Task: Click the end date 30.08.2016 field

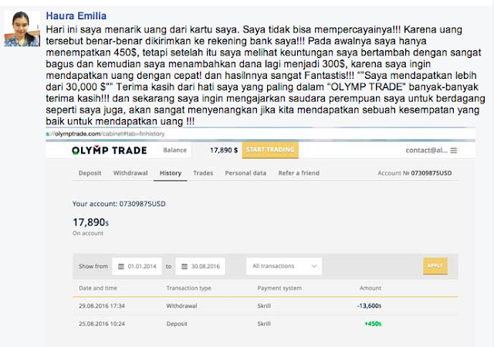Action: point(200,267)
